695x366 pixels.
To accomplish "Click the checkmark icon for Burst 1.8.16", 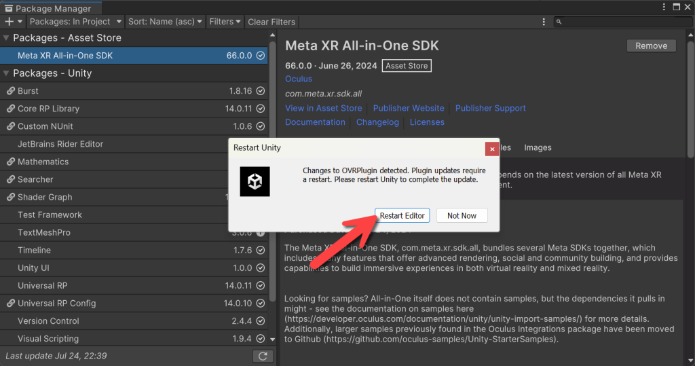I will tap(261, 91).
